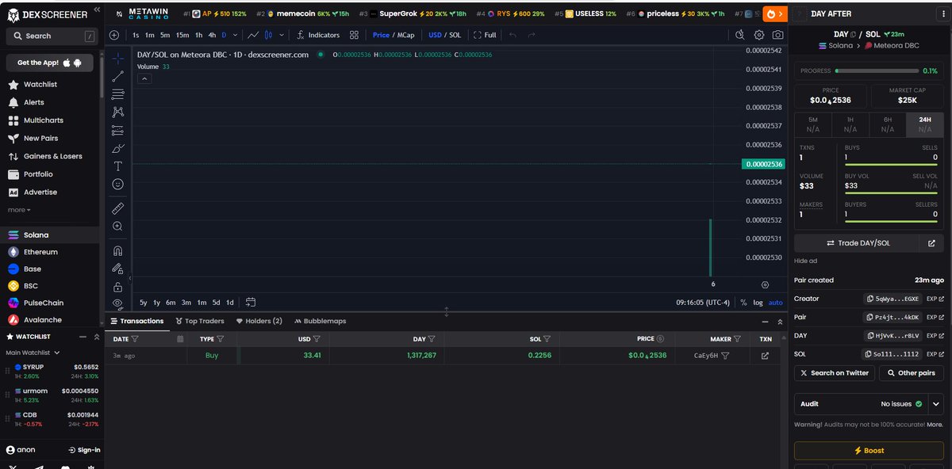952x469 pixels.
Task: Select the 6m date range
Action: tap(171, 303)
